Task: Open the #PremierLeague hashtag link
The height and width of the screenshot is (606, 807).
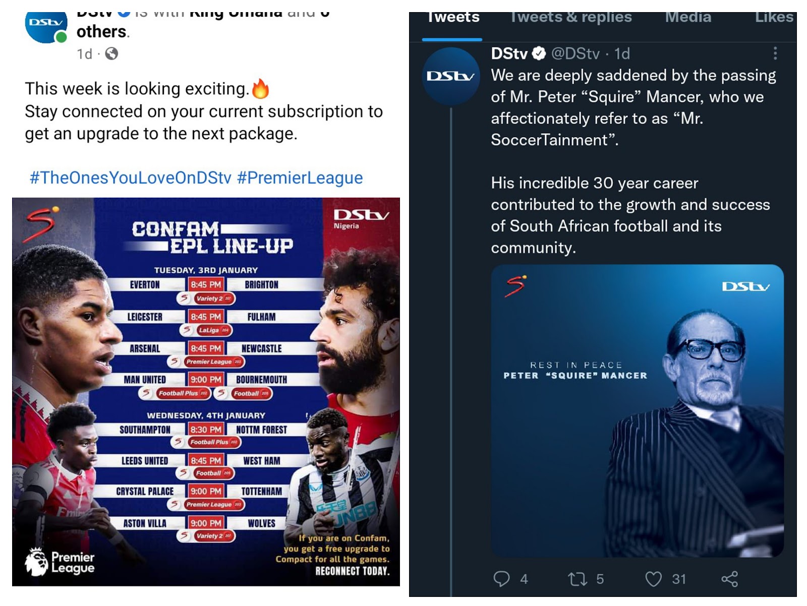Action: [x=300, y=177]
